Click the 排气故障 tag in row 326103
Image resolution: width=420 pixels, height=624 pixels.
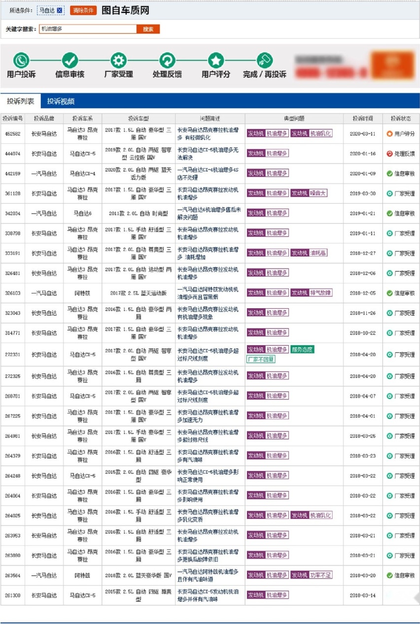(x=320, y=293)
